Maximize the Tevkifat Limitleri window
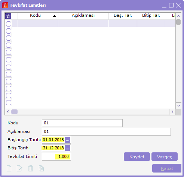Viewport: 184px width, 177px height. (171, 5)
